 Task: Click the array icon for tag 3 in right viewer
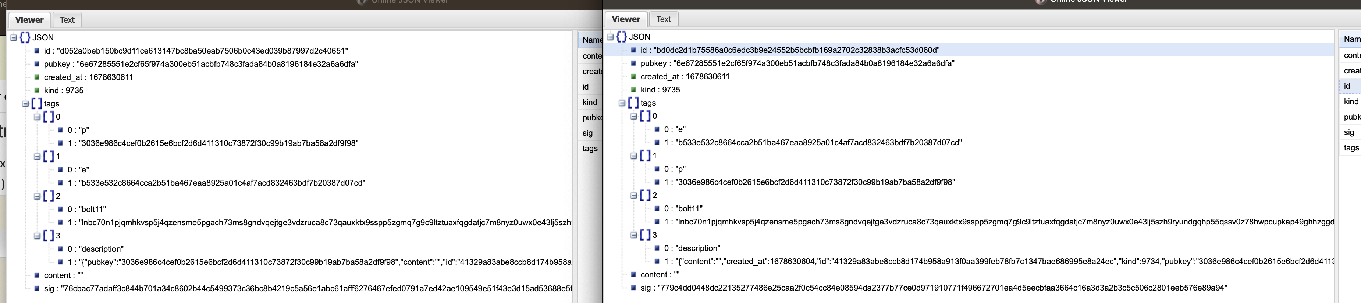644,234
